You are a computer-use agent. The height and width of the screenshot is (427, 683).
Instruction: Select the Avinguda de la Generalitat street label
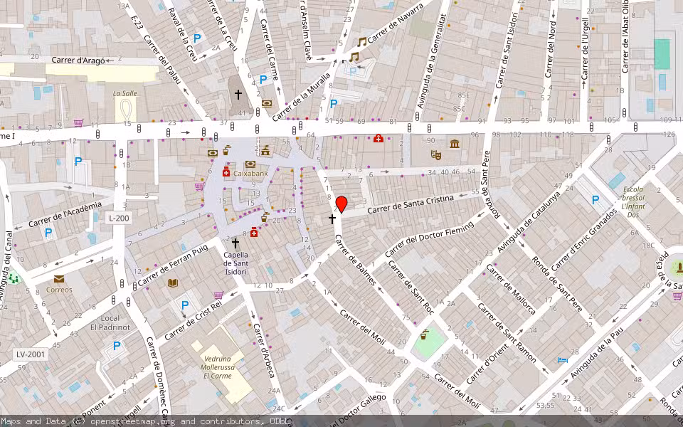click(432, 61)
